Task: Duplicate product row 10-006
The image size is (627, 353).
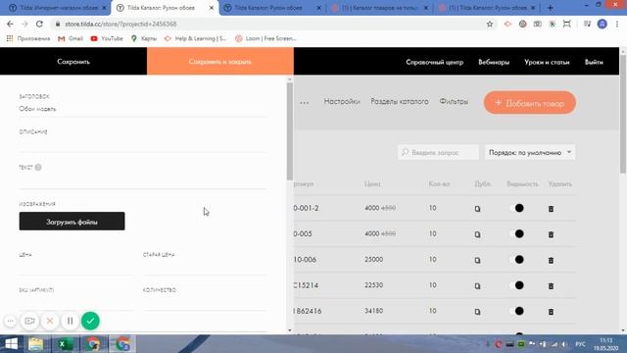Action: point(477,260)
